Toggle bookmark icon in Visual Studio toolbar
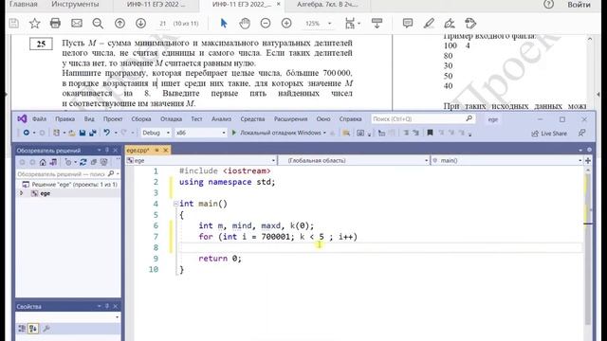The height and width of the screenshot is (341, 607). pos(430,133)
